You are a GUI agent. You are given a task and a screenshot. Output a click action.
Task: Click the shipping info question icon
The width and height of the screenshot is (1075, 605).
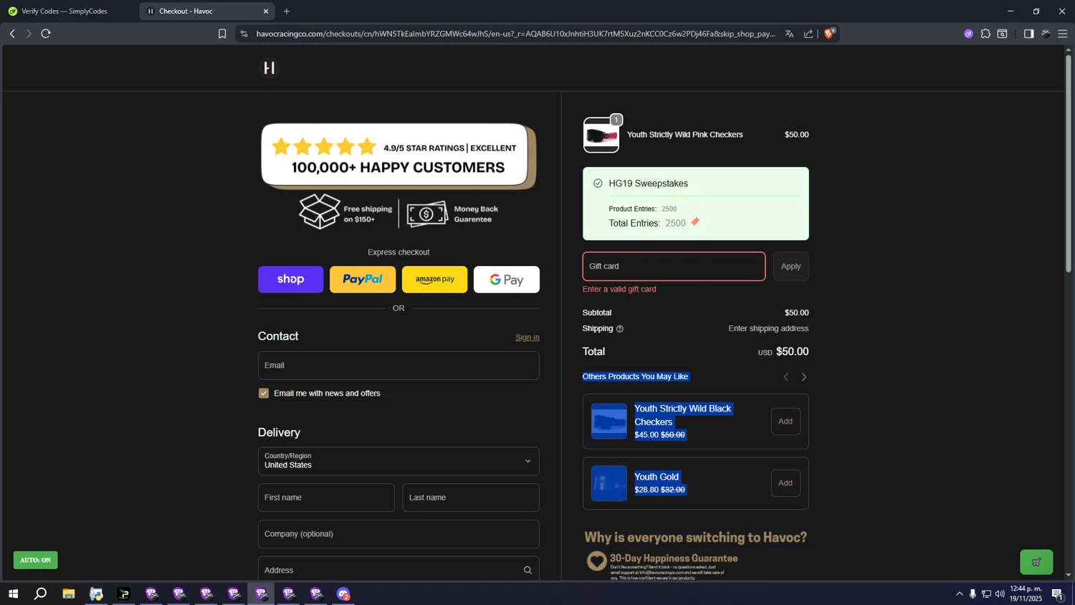tap(620, 329)
